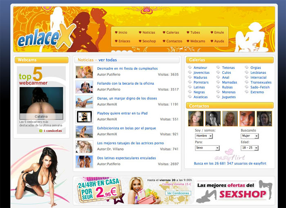Screen dimensions: 286x208
Task: Click the tag icon beside Rubias gallery
Action: tap(218, 87)
